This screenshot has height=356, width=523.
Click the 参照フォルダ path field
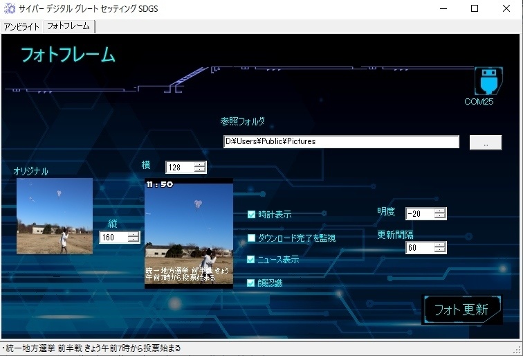[341, 141]
